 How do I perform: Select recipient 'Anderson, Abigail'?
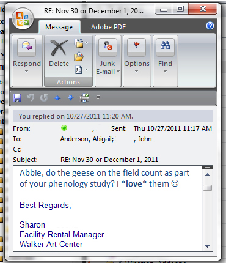87,139
